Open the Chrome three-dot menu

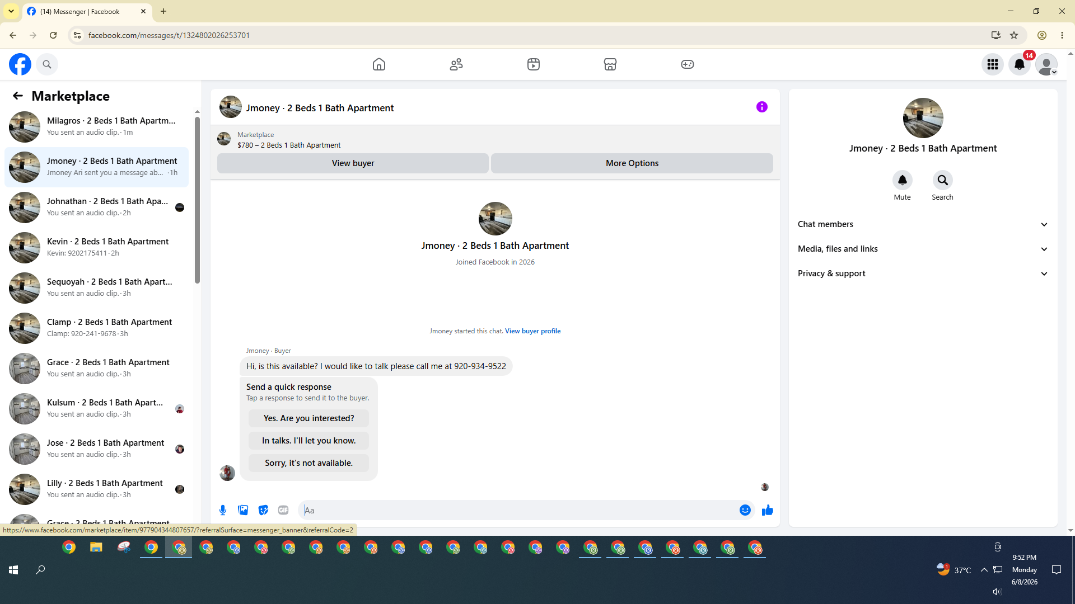(x=1062, y=35)
